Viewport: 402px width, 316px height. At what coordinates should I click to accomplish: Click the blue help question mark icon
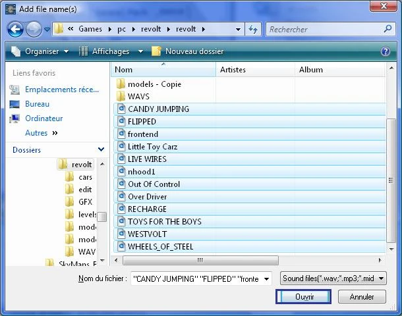(x=385, y=51)
